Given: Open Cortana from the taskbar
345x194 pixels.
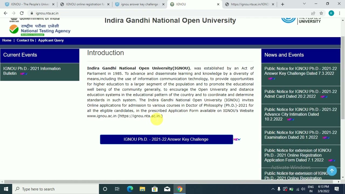Looking at the screenshot, I should click(x=105, y=189).
